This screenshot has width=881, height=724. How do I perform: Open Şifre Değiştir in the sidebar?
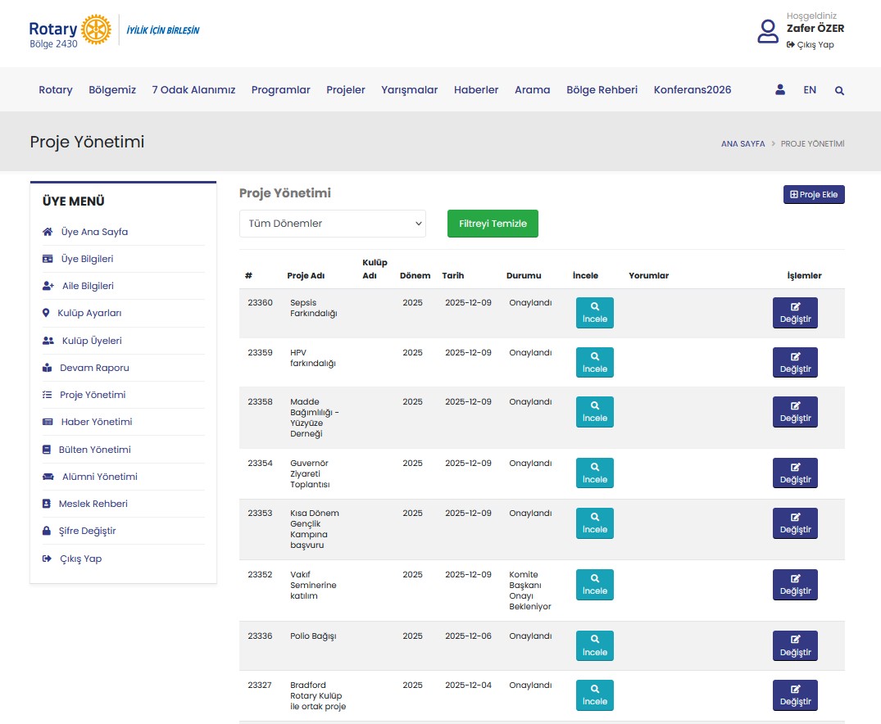coord(88,531)
